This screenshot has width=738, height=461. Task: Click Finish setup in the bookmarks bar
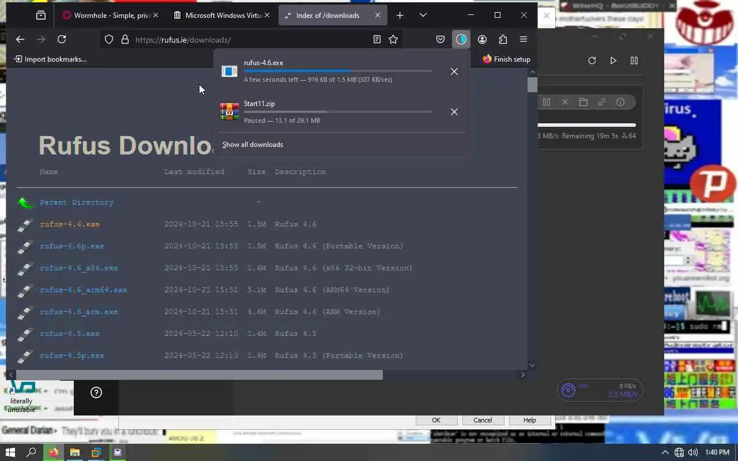coord(506,59)
